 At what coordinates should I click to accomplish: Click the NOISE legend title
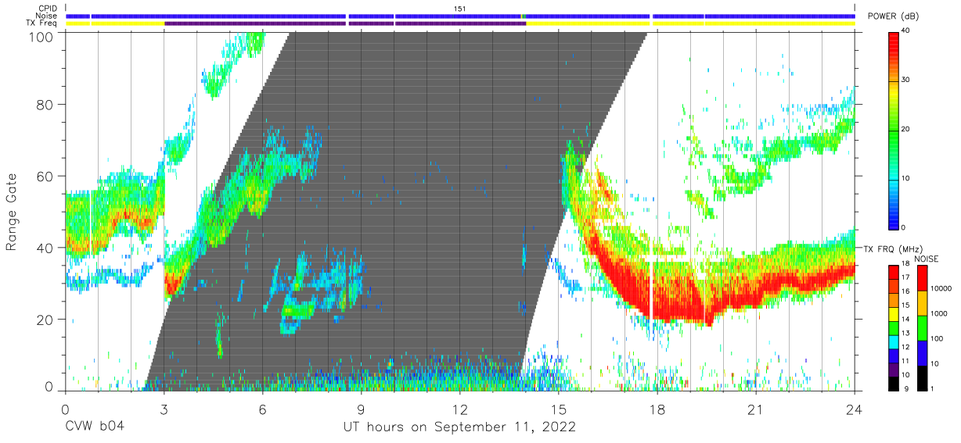coord(928,259)
